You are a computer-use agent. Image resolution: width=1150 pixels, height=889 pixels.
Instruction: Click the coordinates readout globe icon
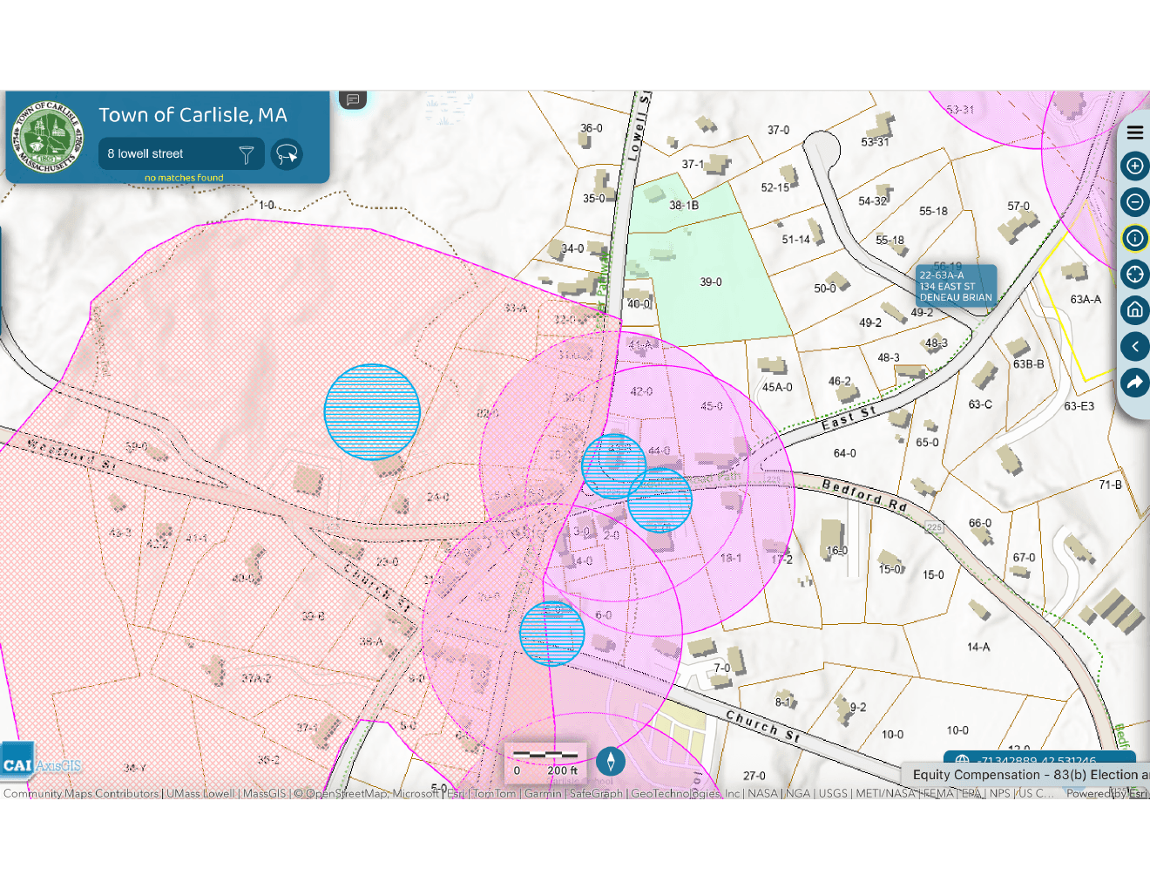(962, 761)
